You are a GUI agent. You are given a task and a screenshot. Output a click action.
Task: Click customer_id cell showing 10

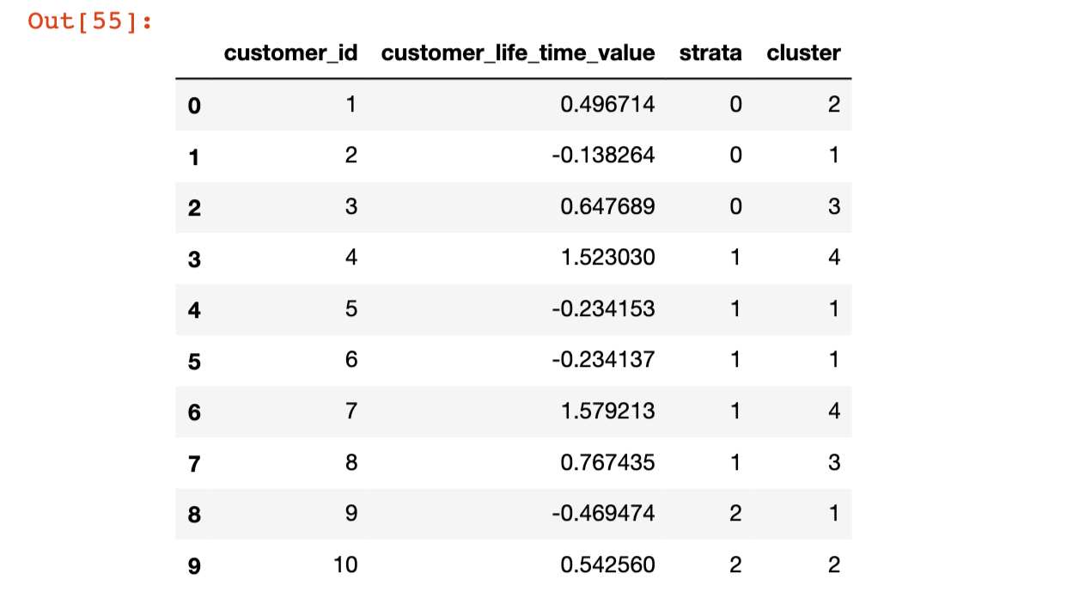point(346,565)
